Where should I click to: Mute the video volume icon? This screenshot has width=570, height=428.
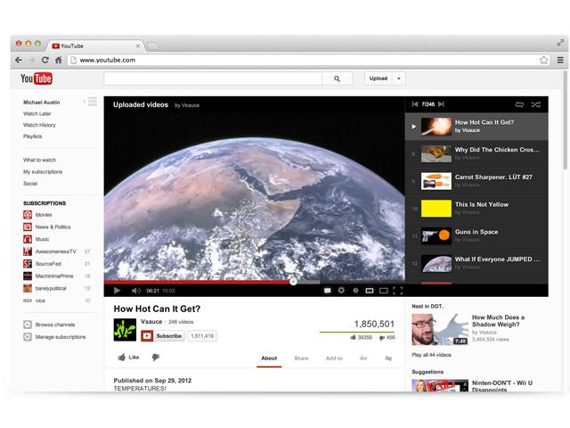pyautogui.click(x=136, y=291)
